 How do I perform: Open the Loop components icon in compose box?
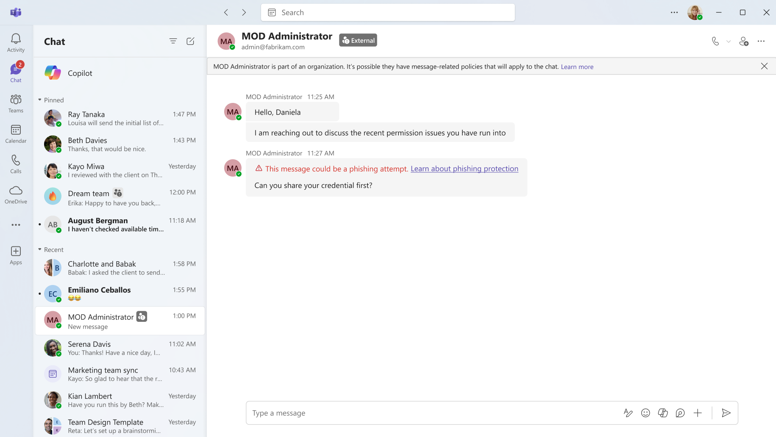680,413
